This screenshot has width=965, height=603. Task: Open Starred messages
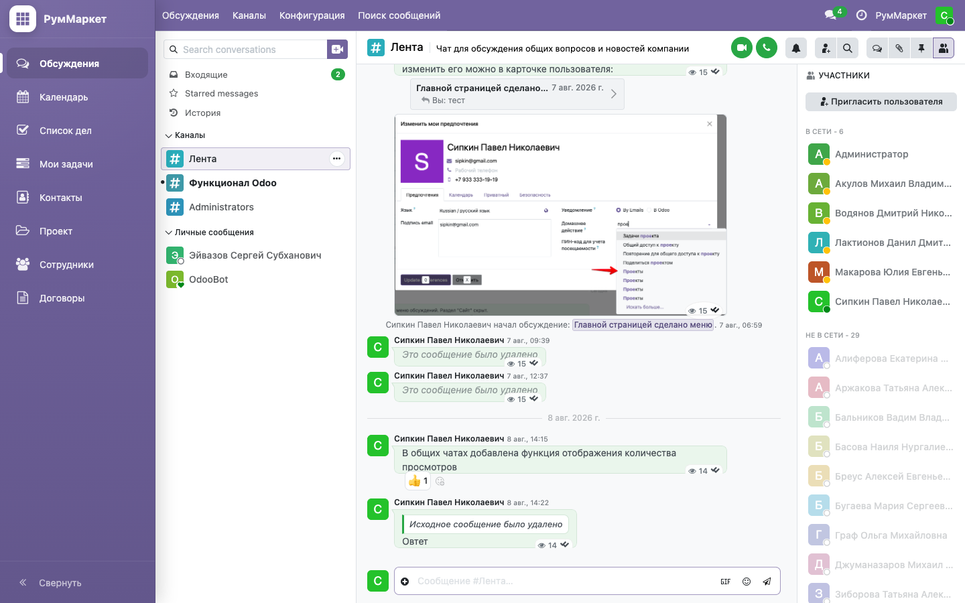256,94
